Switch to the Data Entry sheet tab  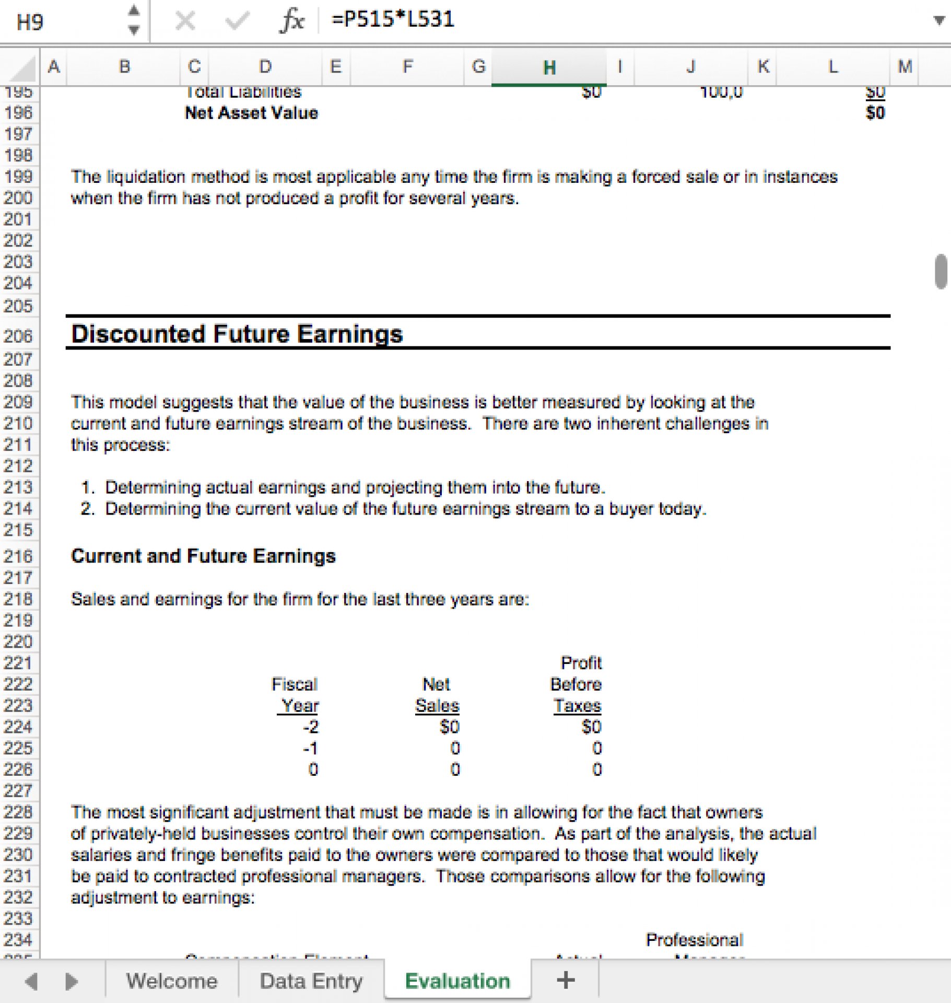pyautogui.click(x=311, y=981)
